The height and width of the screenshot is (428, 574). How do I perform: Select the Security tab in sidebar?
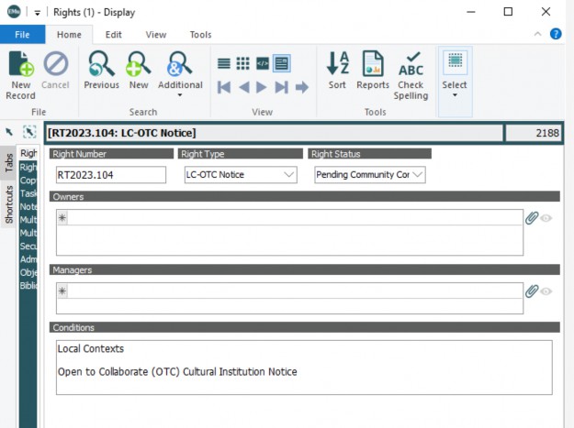coord(28,247)
